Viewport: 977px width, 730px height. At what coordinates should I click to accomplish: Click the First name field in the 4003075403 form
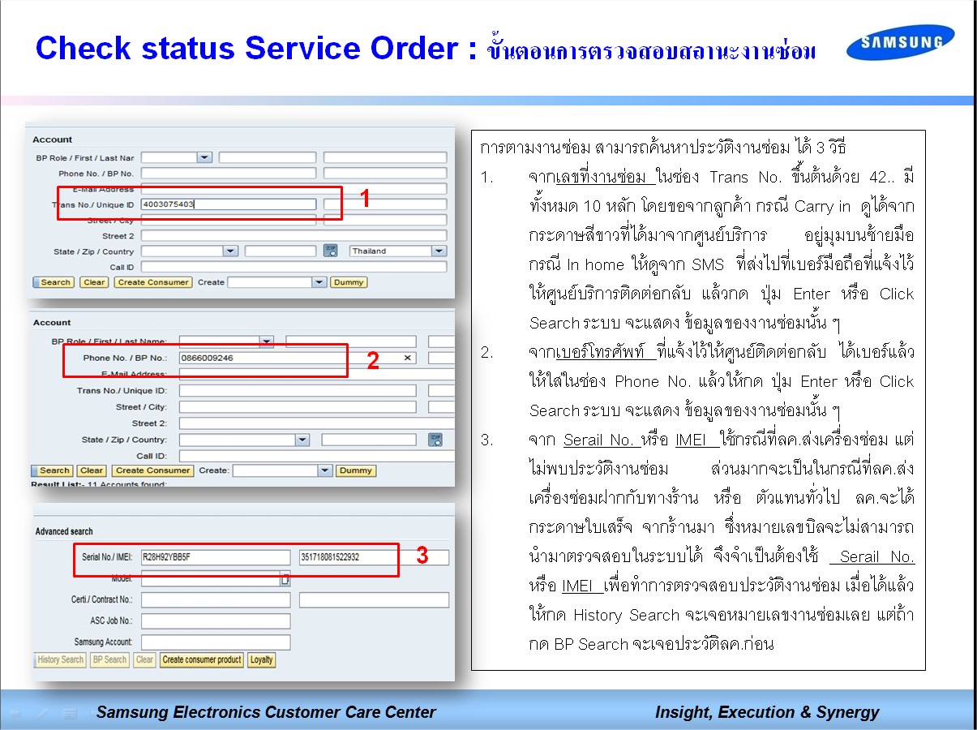click(267, 157)
